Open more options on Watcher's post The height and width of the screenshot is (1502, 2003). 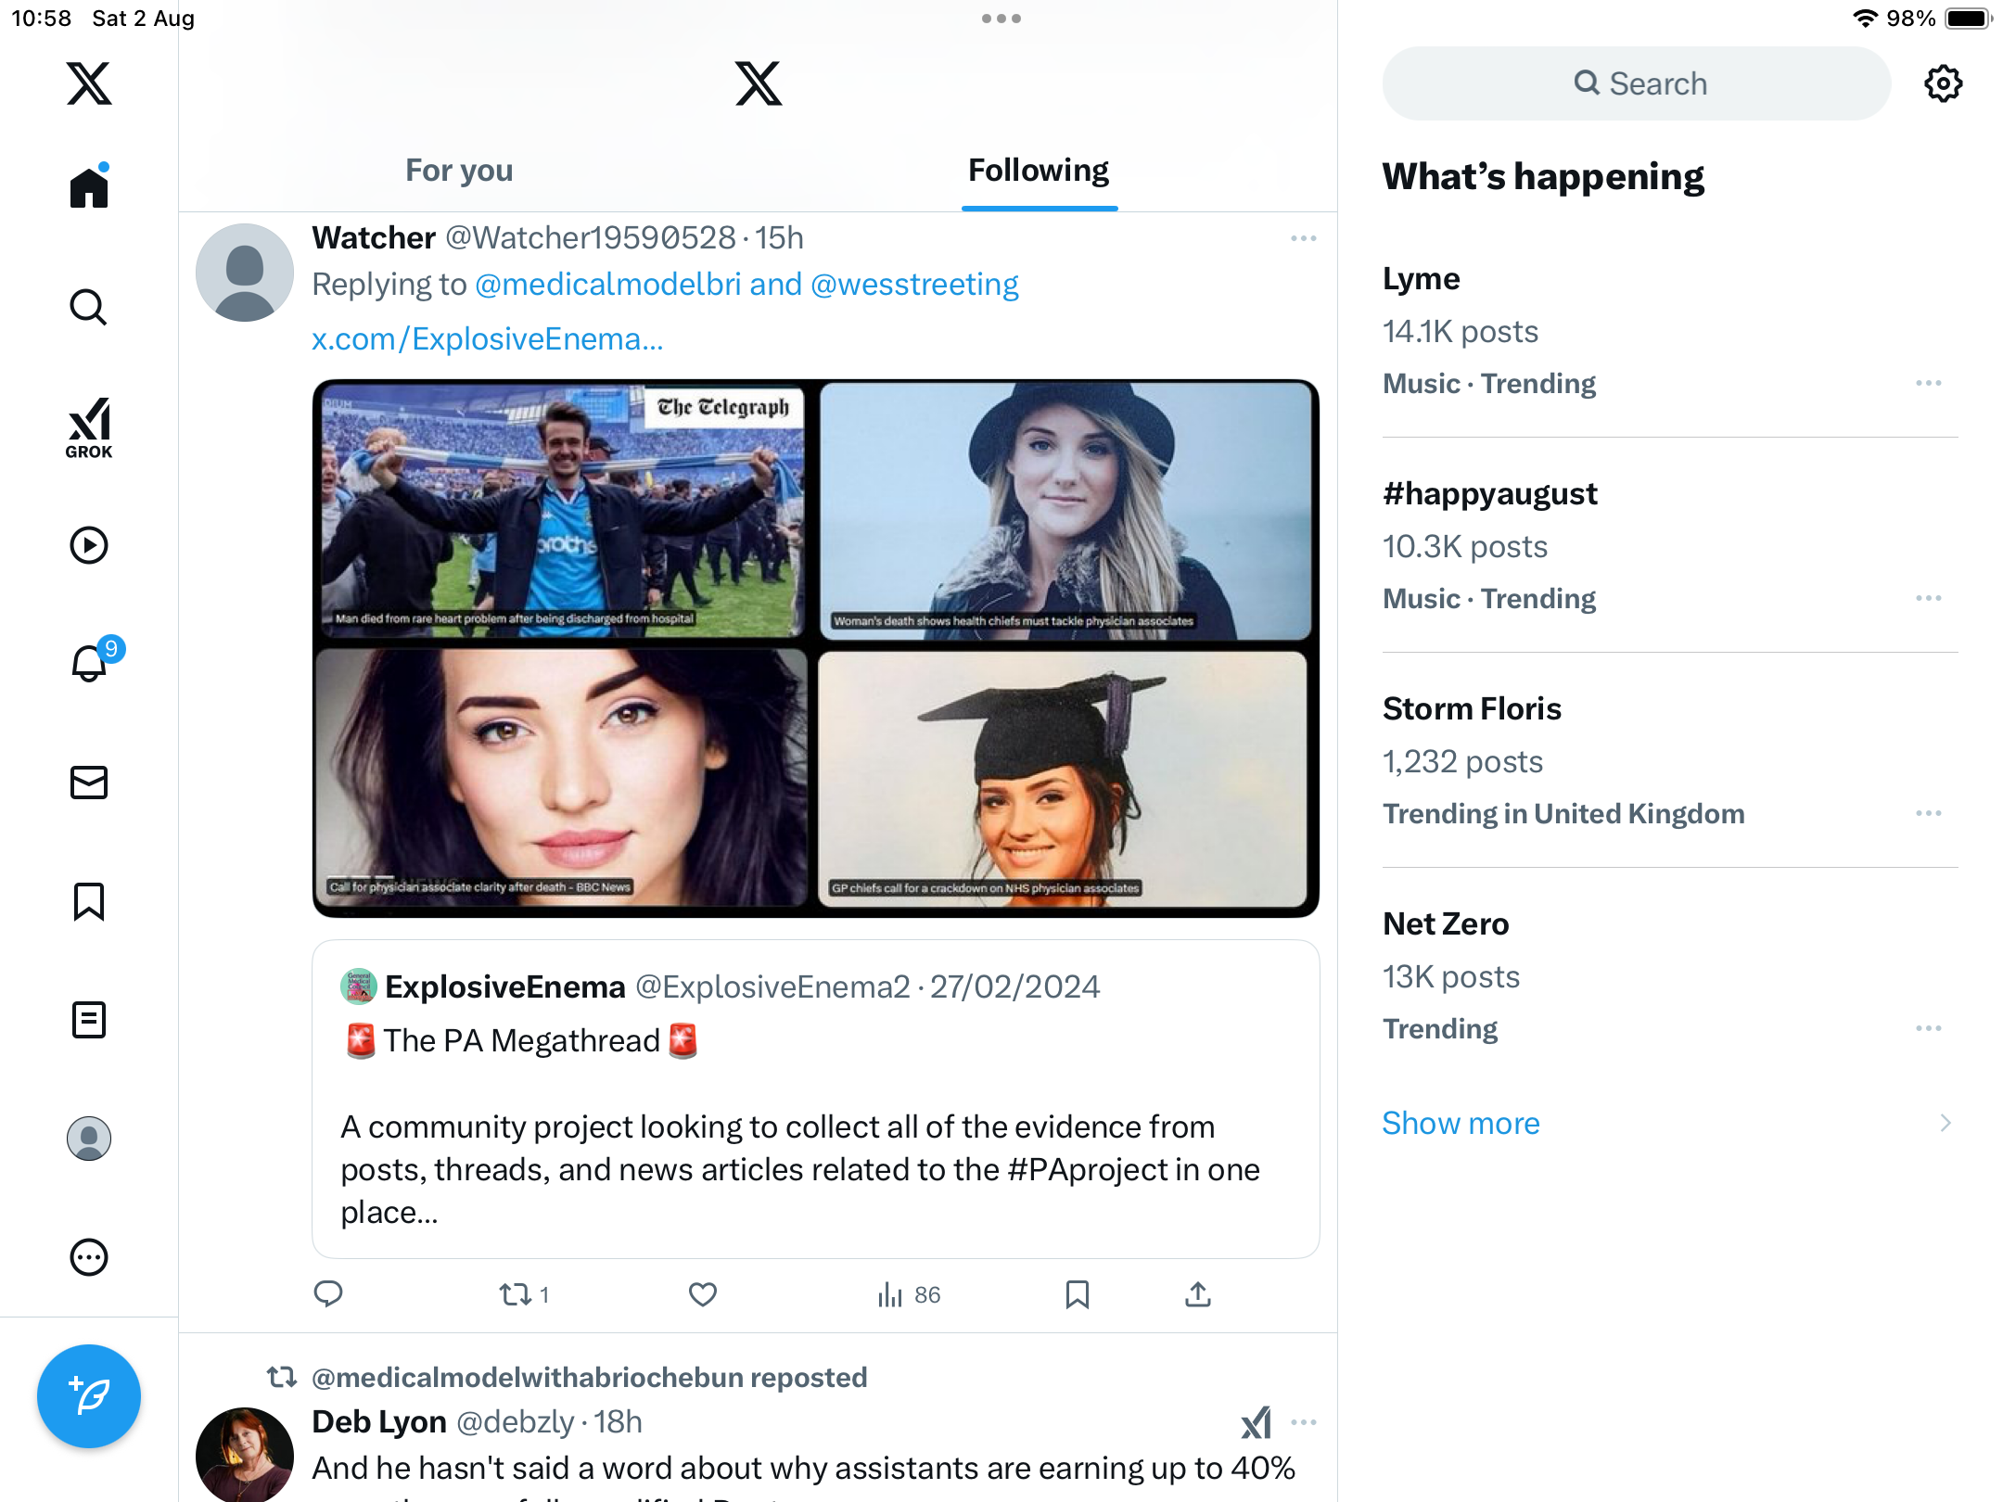[x=1303, y=238]
